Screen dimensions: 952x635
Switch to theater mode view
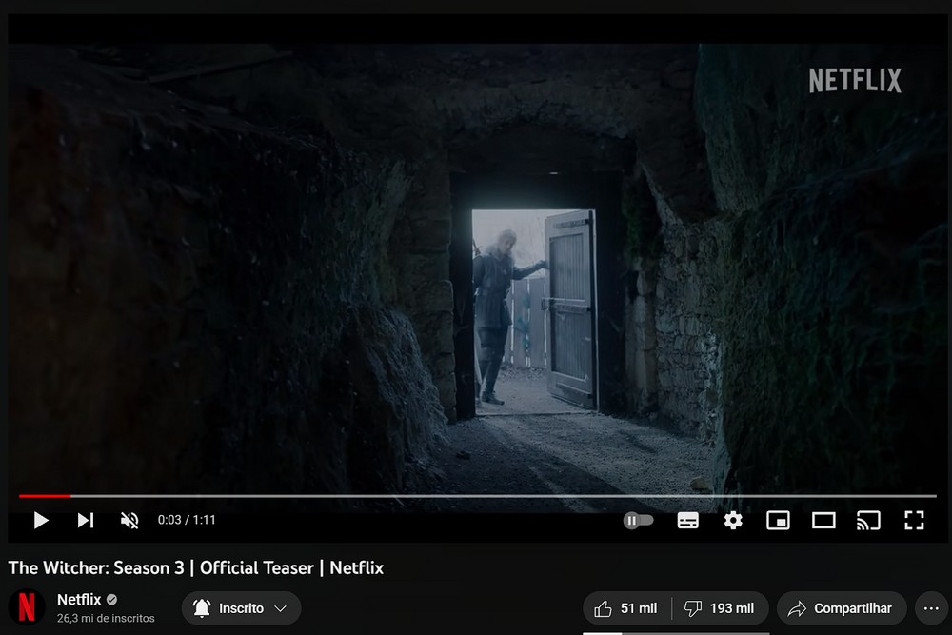[823, 520]
